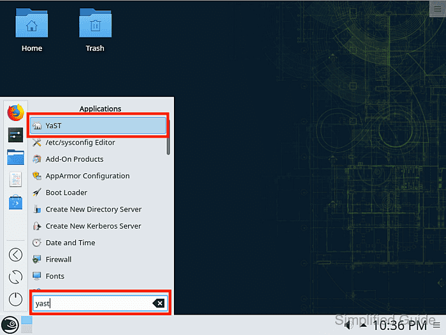
Task: Open file manager from favorites sidebar
Action: tap(16, 157)
